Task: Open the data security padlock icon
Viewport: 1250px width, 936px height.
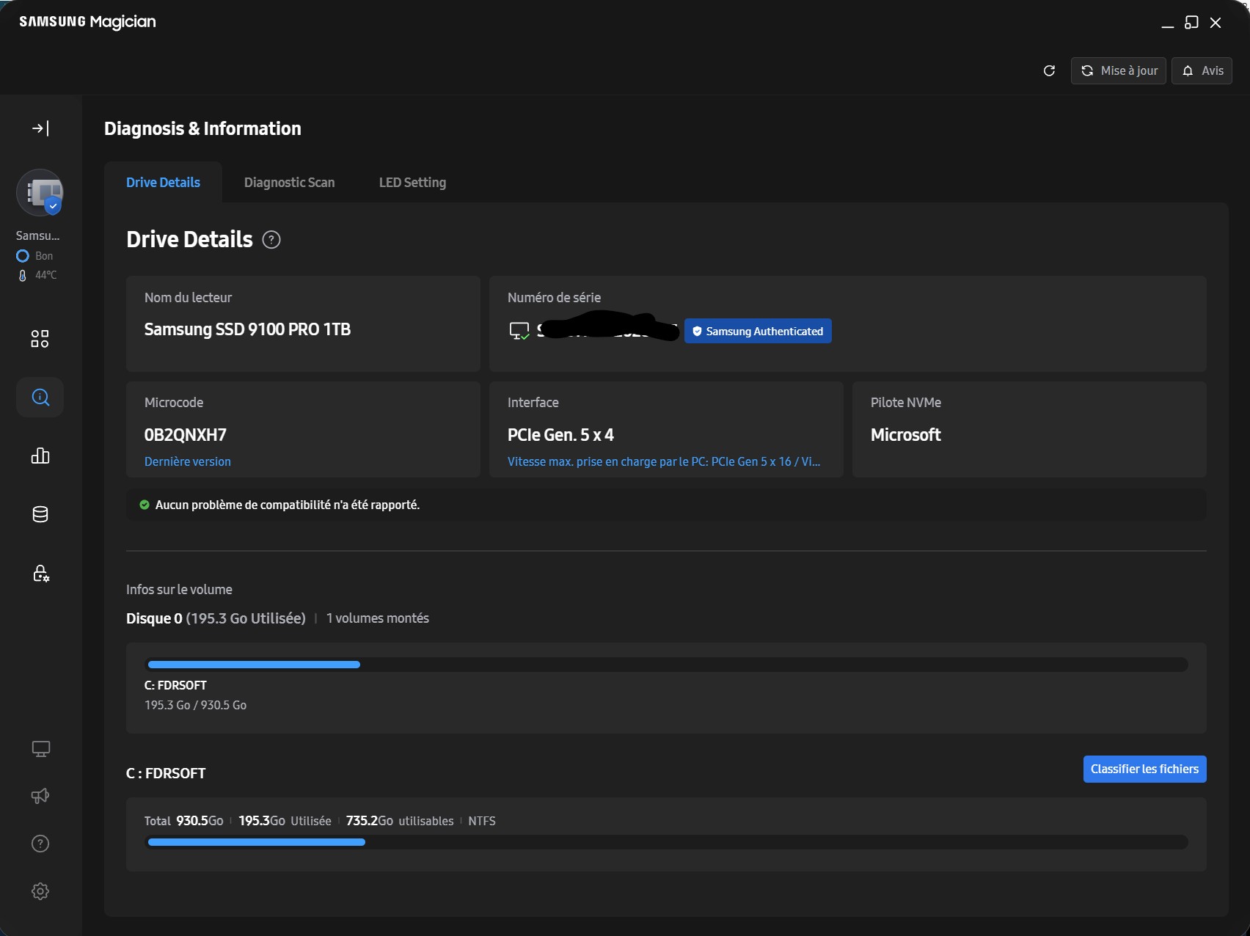Action: (x=40, y=573)
